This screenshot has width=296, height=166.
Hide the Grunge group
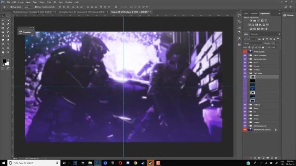(x=245, y=66)
